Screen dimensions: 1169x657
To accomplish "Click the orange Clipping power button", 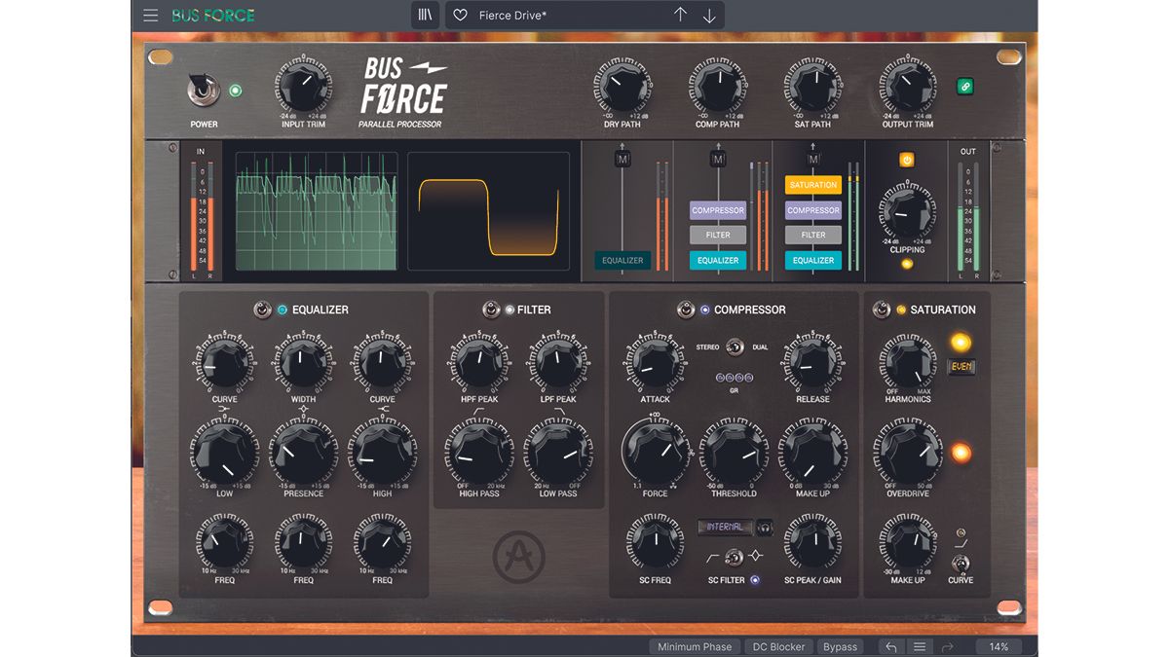I will click(x=907, y=160).
